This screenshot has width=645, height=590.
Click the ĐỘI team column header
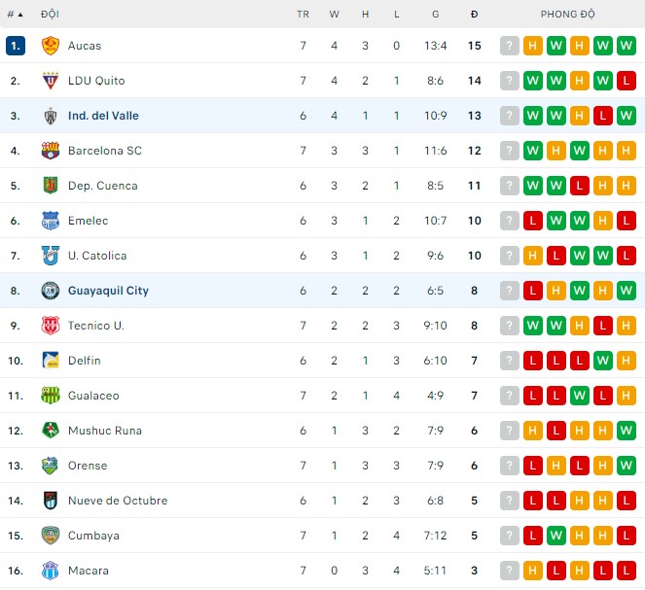[x=50, y=15]
